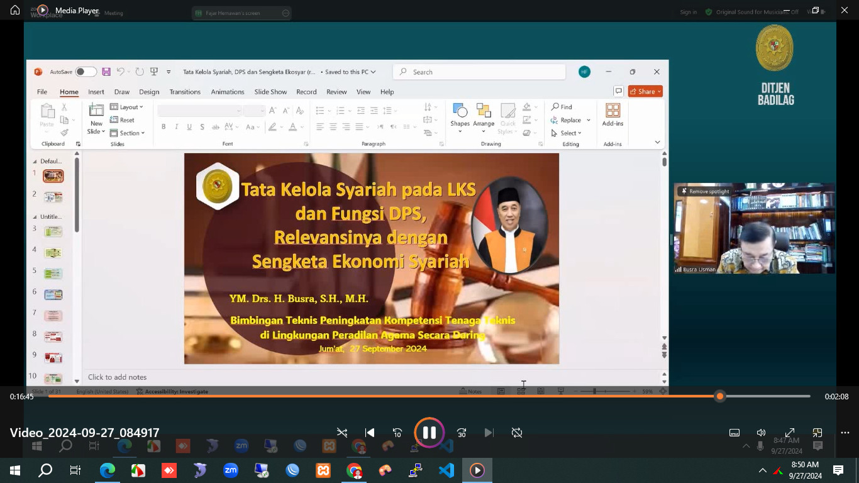The image size is (859, 483).
Task: Enter full screen mode in Media Player
Action: pyautogui.click(x=790, y=433)
